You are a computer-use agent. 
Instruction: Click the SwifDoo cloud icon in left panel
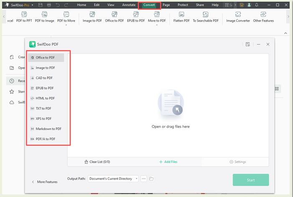(12, 102)
